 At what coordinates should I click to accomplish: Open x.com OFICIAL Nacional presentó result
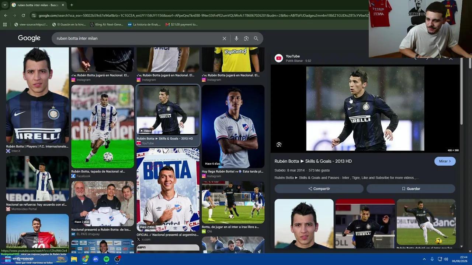tap(168, 190)
